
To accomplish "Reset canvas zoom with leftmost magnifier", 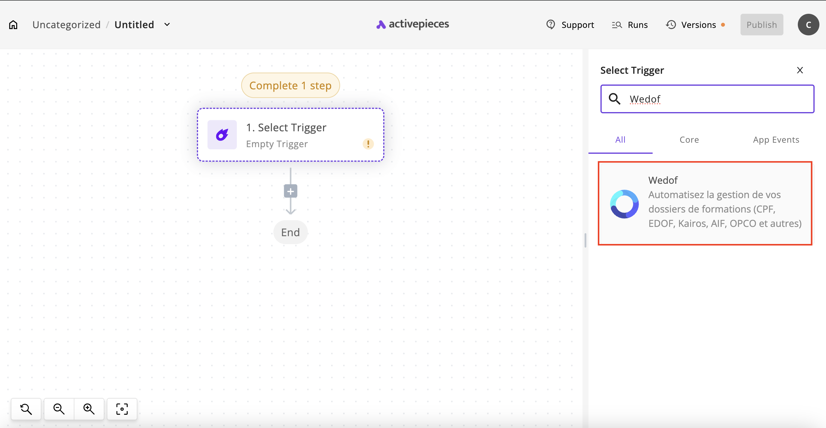I will (x=26, y=409).
